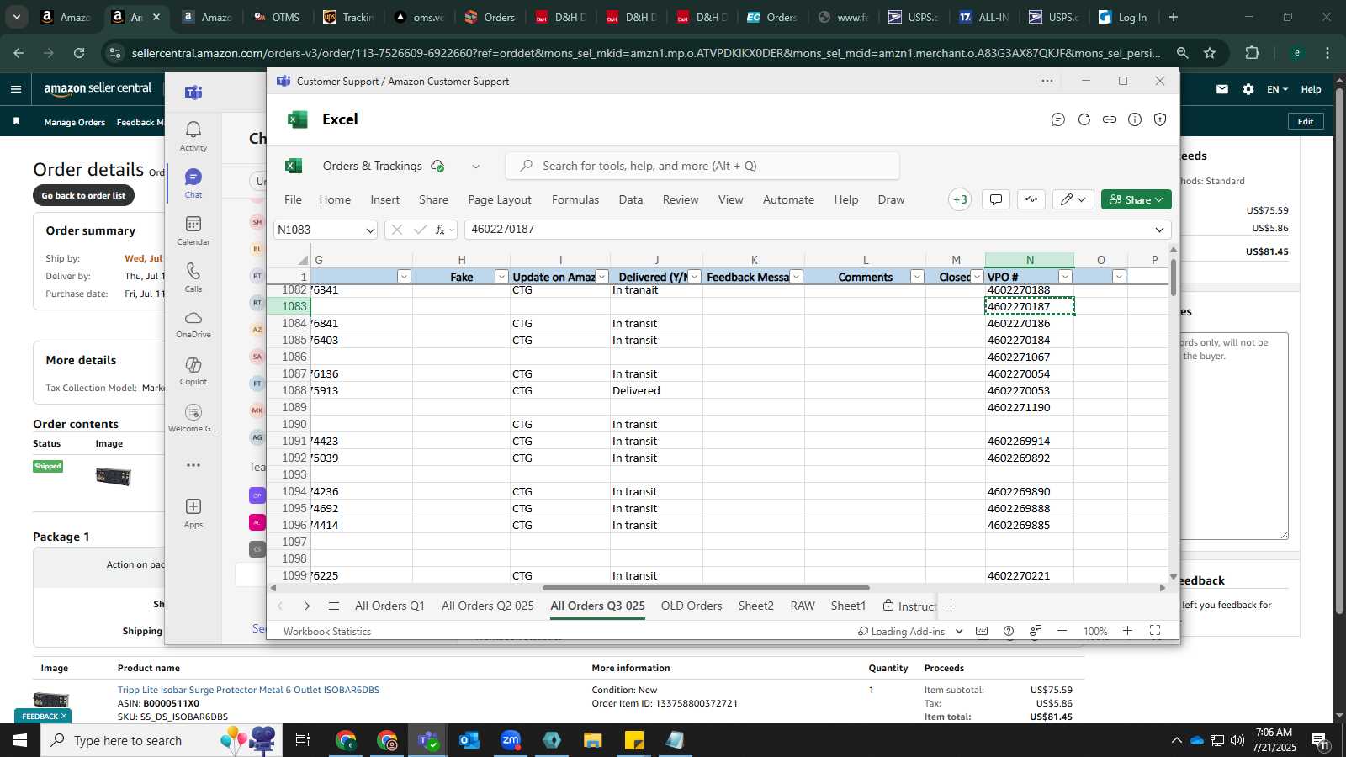Click Workbook Statistics in status bar
The width and height of the screenshot is (1346, 757).
pos(327,631)
